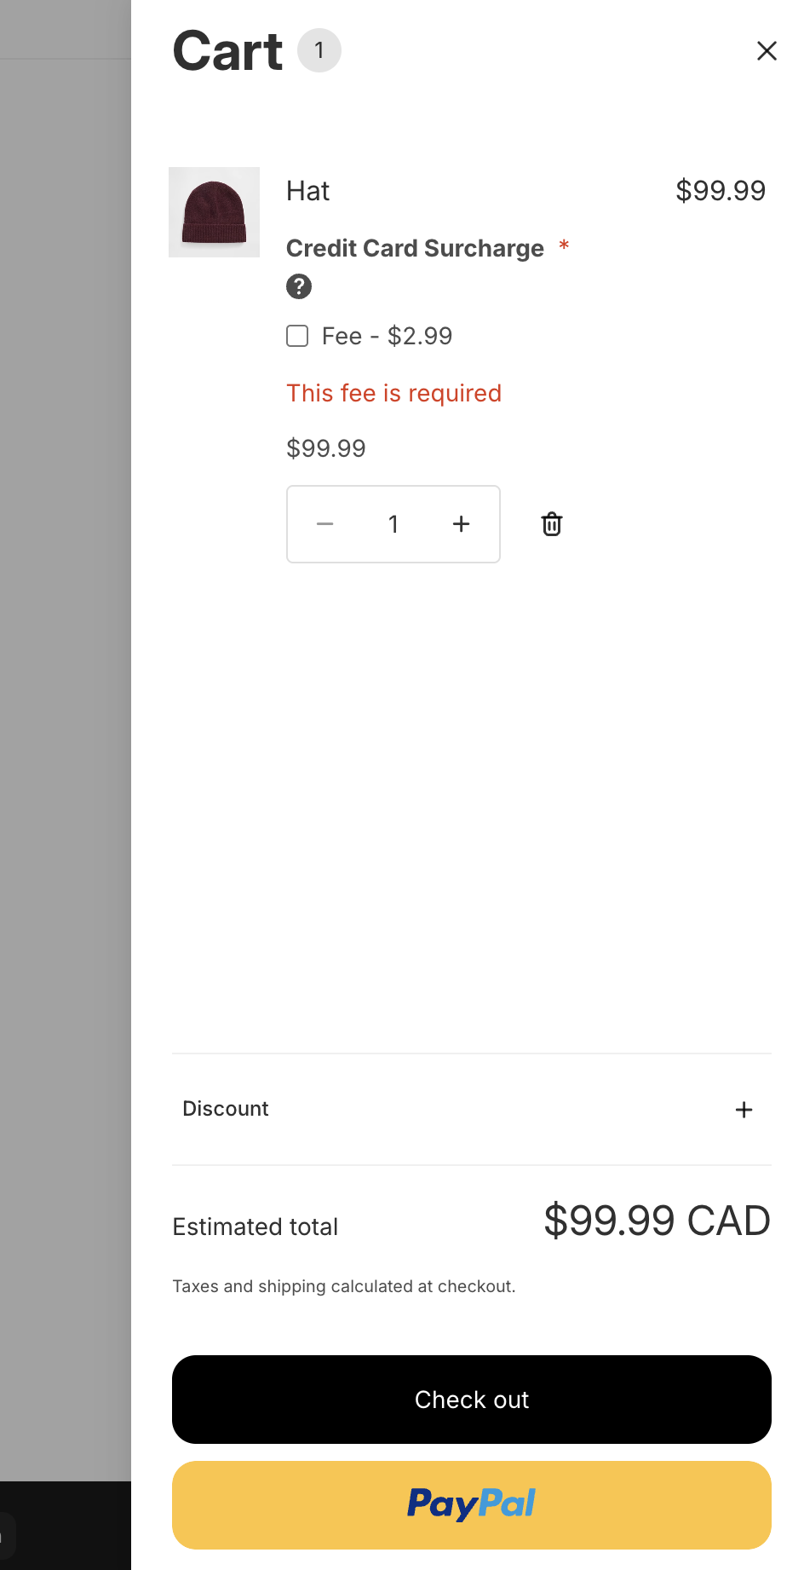Tick the Fee - $2.99 checkbox
This screenshot has height=1570, width=804.
297,336
